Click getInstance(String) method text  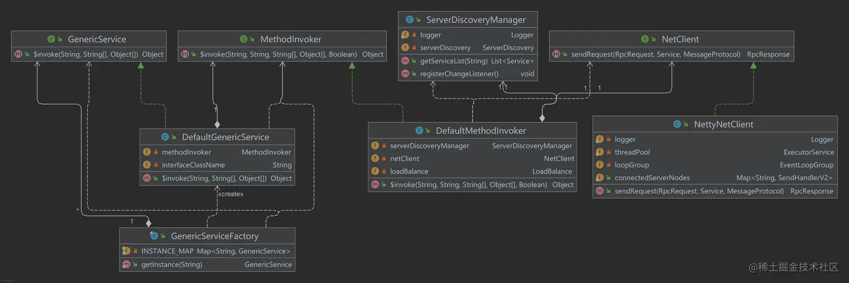172,265
